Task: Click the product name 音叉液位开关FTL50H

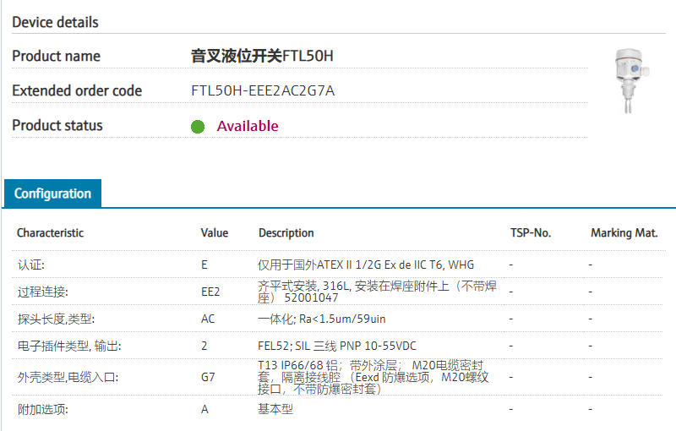Action: tap(263, 57)
